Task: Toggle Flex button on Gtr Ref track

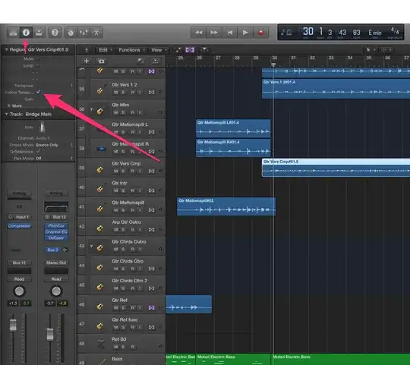Action: point(151,308)
